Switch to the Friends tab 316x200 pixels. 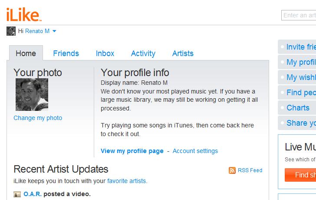click(66, 53)
